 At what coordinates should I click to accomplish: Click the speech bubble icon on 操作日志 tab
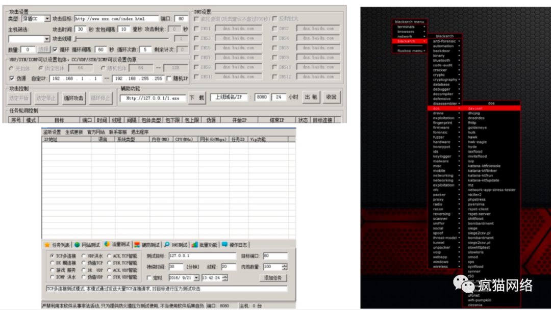pos(224,244)
